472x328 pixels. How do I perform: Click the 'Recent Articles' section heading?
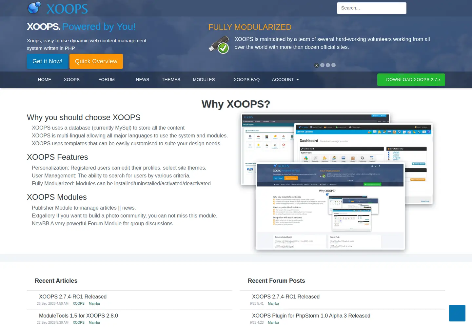coord(56,281)
